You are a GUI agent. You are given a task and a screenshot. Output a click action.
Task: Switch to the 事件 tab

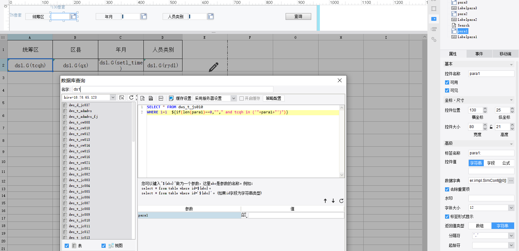[x=479, y=54]
